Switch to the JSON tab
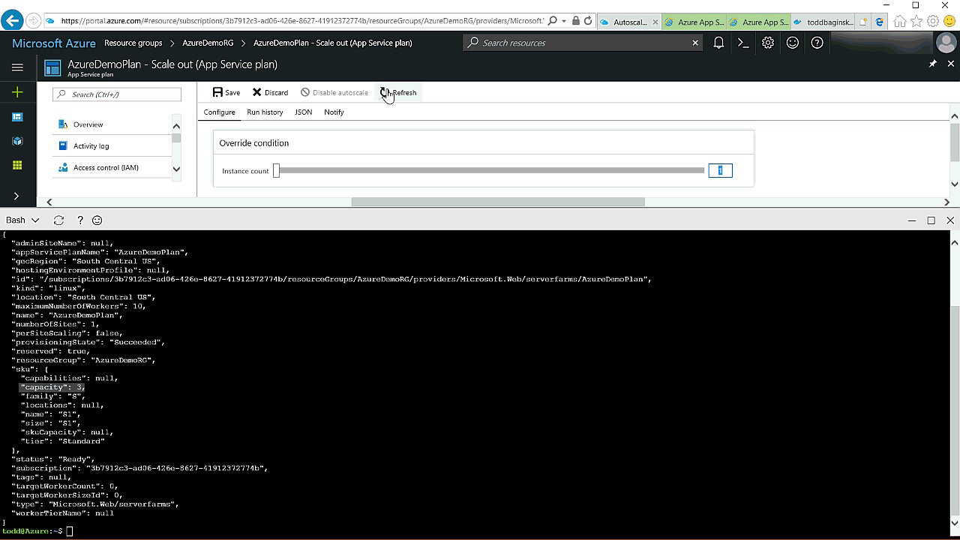The height and width of the screenshot is (540, 960). [303, 112]
